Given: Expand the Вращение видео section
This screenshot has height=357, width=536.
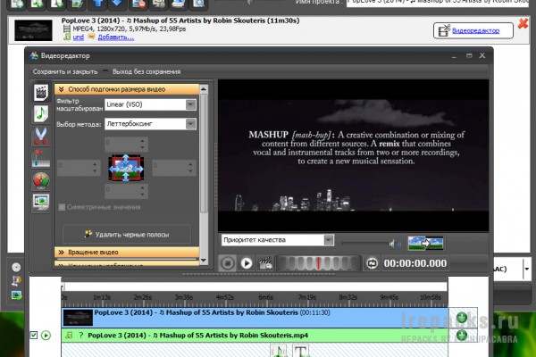Looking at the screenshot, I should click(x=127, y=252).
